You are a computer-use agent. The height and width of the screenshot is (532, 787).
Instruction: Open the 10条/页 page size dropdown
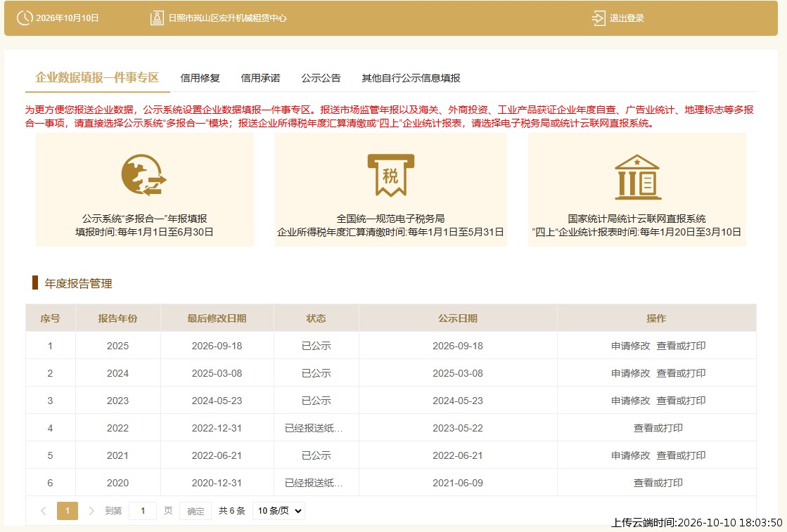[279, 511]
